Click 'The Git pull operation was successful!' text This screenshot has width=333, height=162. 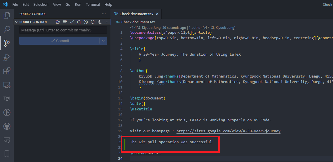[172, 142]
